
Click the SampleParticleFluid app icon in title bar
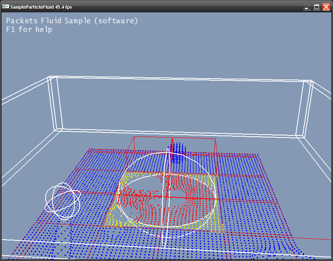[6, 7]
